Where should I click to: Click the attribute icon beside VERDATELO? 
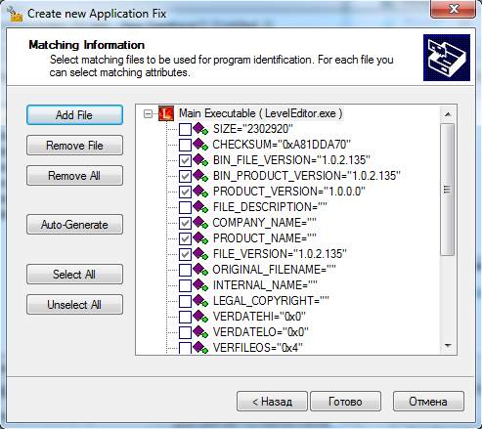[x=200, y=332]
